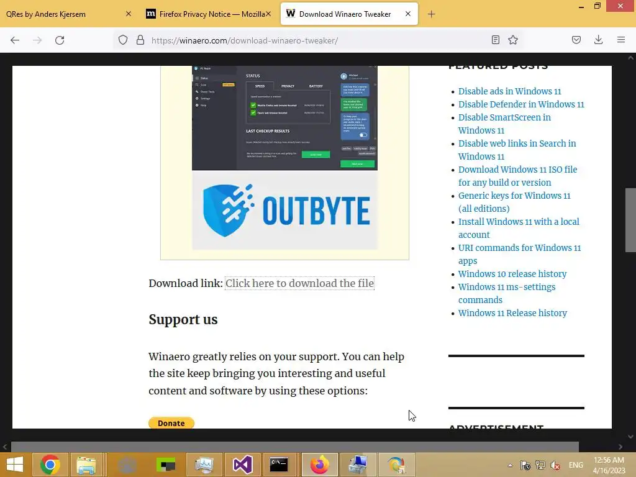Open Action Center flag tray icon
Image resolution: width=636 pixels, height=477 pixels.
(525, 465)
